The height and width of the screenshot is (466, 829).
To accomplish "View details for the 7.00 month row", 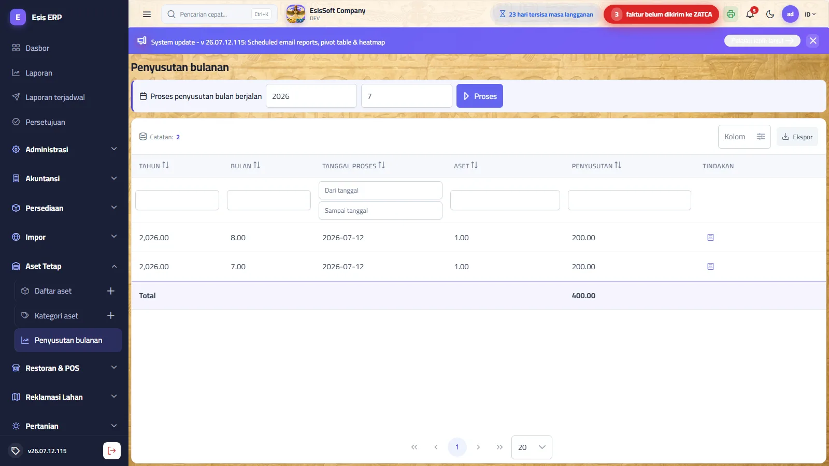I will click(x=710, y=267).
